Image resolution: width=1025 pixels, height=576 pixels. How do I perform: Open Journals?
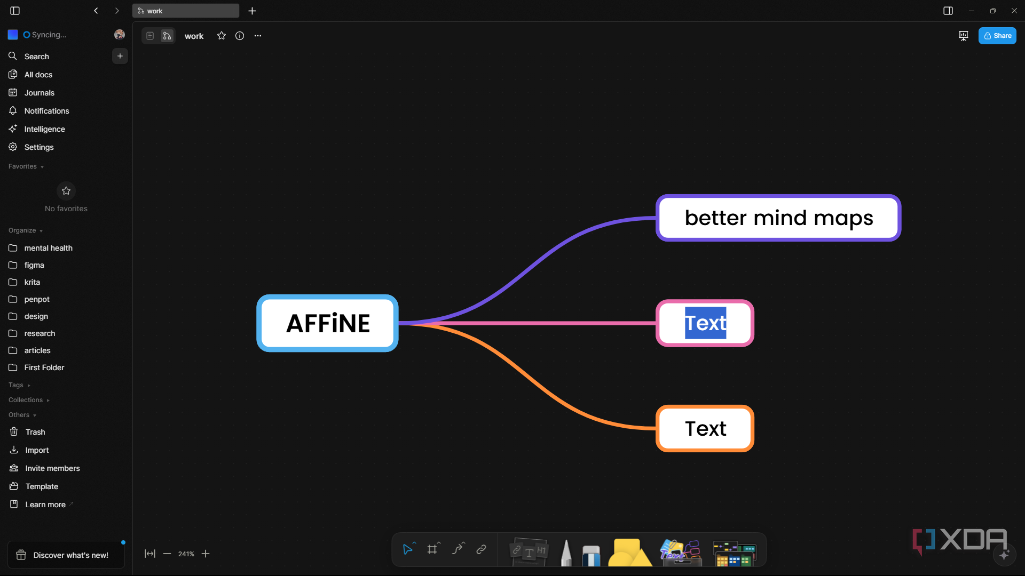pyautogui.click(x=66, y=93)
